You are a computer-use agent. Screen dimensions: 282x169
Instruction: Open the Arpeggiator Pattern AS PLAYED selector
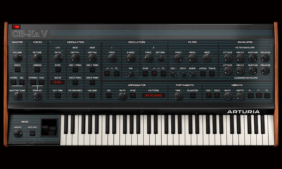[154, 96]
